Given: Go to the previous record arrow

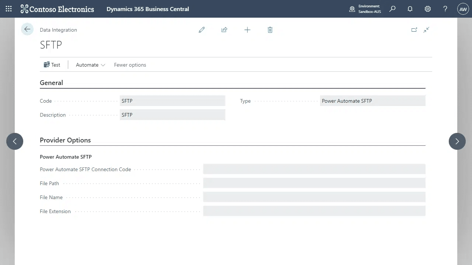Looking at the screenshot, I should (15, 141).
